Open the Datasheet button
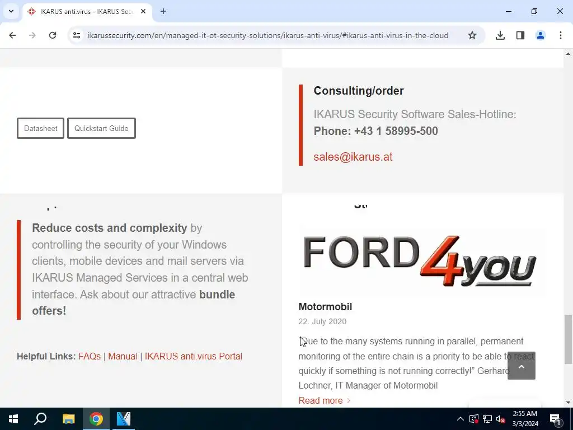 [x=40, y=128]
